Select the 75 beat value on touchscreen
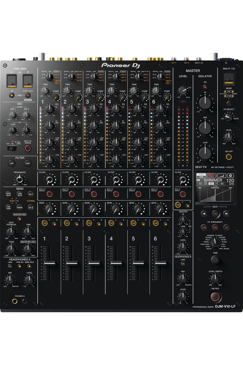This screenshot has height=365, width=243. coord(217,184)
